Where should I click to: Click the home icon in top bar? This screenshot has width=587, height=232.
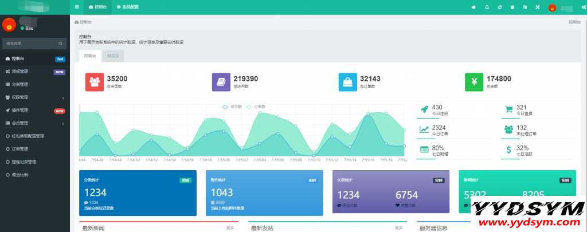pos(473,7)
